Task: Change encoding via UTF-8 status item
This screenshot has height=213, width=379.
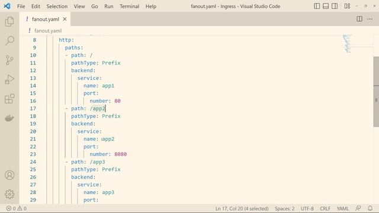Action: coord(307,208)
